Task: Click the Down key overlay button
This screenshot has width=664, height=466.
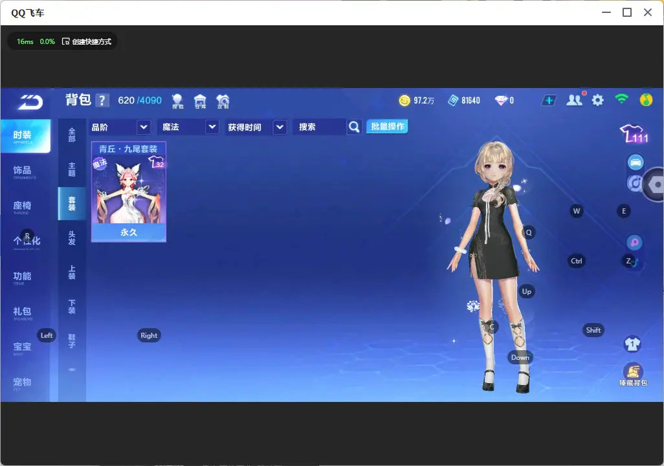Action: (x=520, y=357)
